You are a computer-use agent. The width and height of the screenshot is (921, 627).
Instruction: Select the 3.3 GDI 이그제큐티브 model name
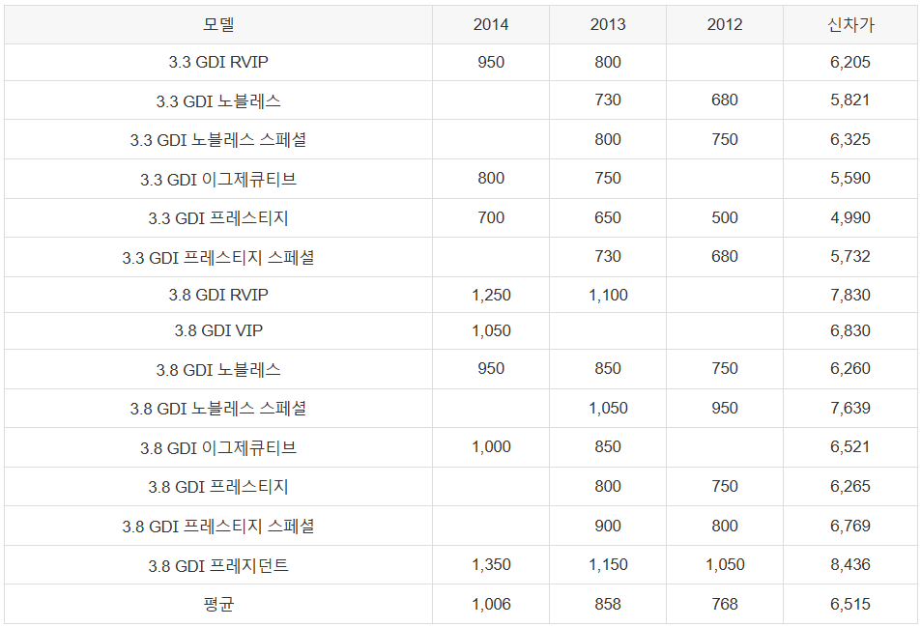pos(217,179)
